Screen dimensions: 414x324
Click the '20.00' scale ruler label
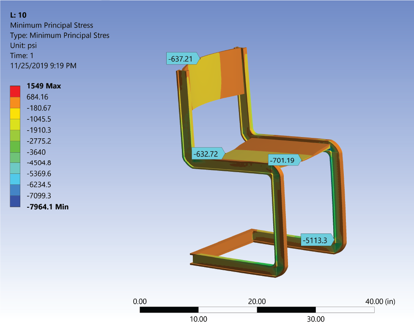pos(257,301)
